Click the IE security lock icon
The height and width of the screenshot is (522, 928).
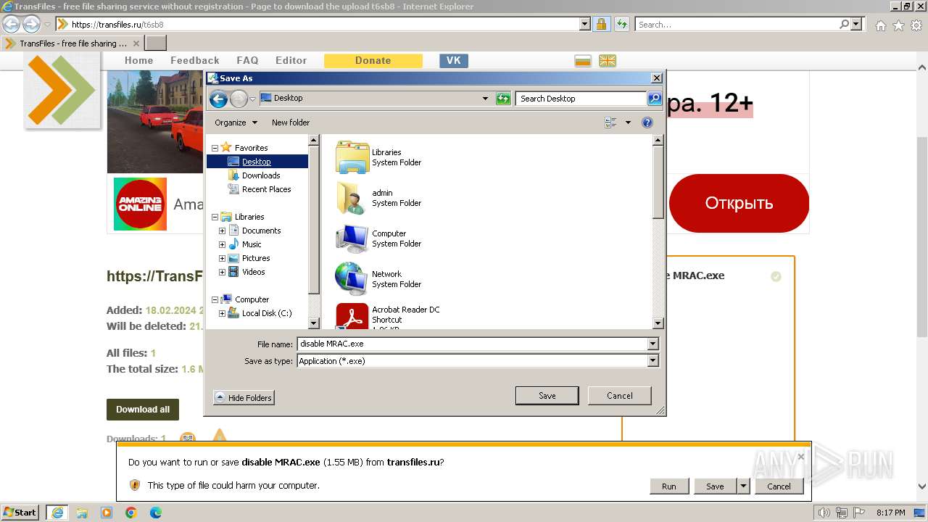[601, 25]
